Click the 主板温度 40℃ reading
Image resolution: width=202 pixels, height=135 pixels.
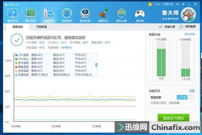[x=35, y=48]
